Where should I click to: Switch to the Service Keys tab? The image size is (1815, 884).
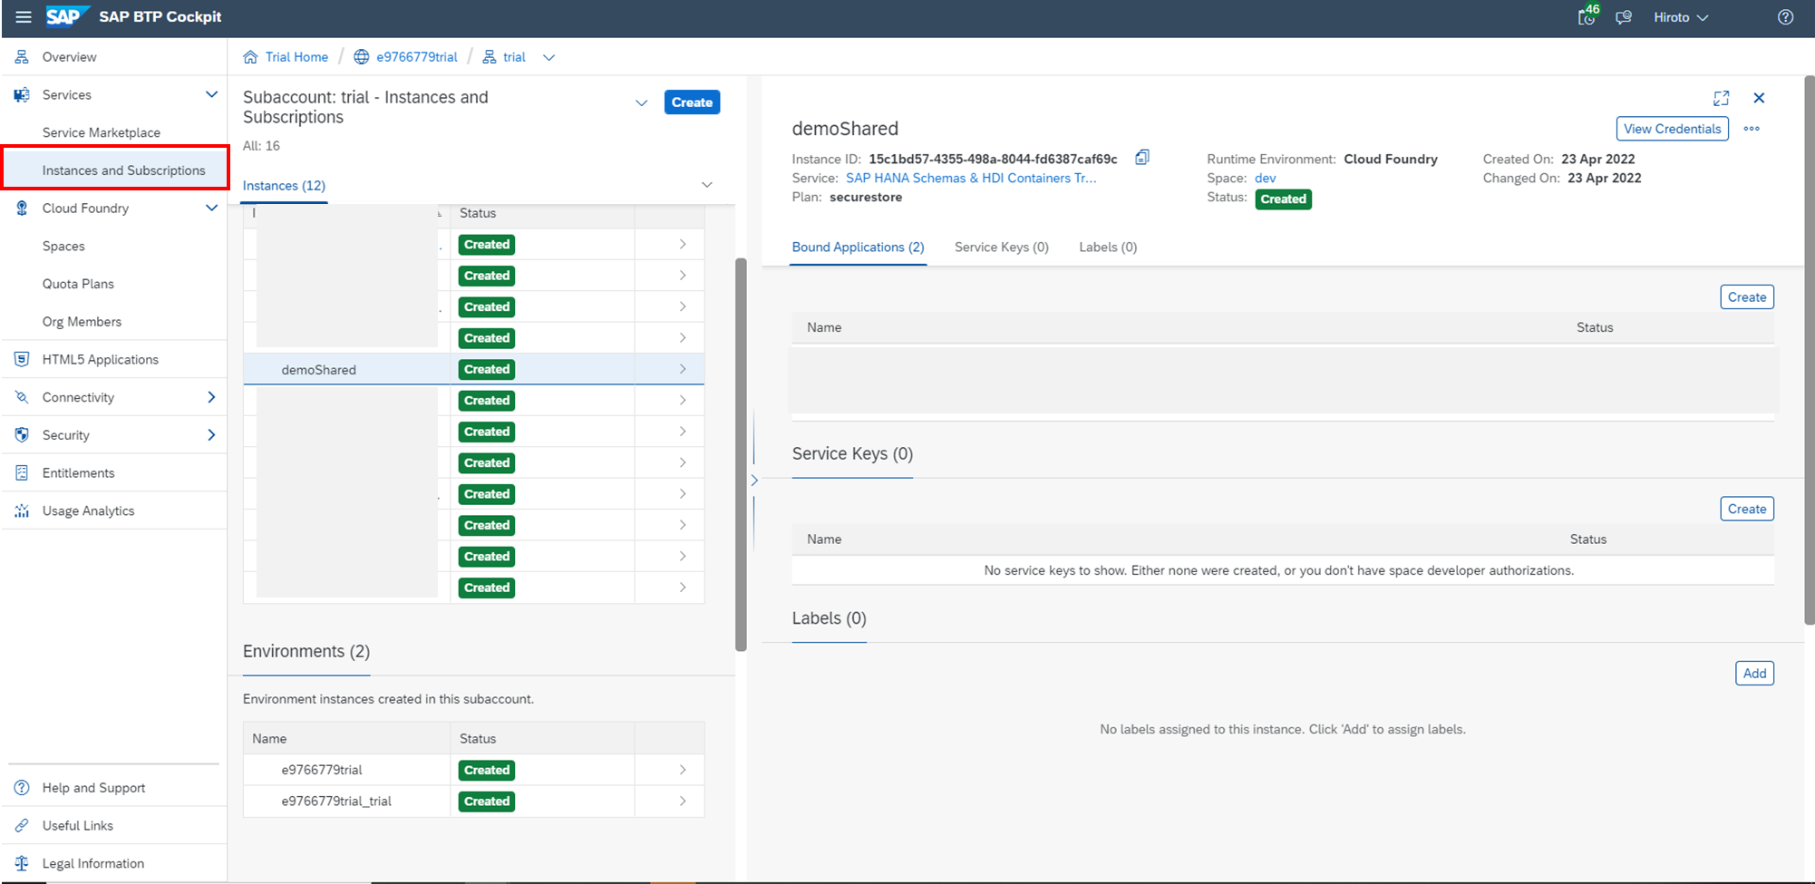click(1001, 247)
